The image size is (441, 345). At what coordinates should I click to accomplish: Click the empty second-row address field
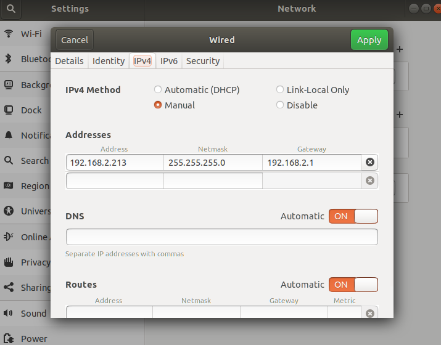tap(115, 181)
